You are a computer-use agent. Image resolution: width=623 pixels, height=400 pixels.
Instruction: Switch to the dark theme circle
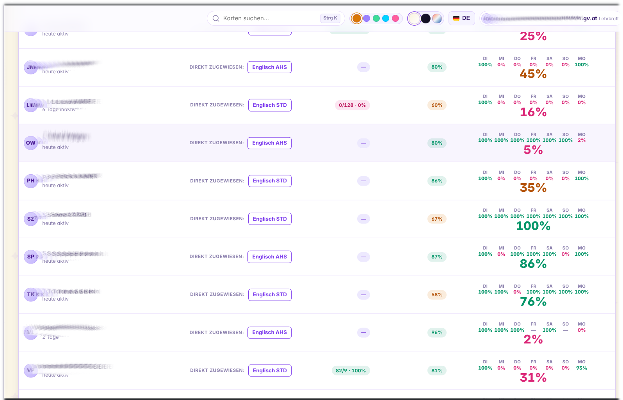click(x=425, y=18)
